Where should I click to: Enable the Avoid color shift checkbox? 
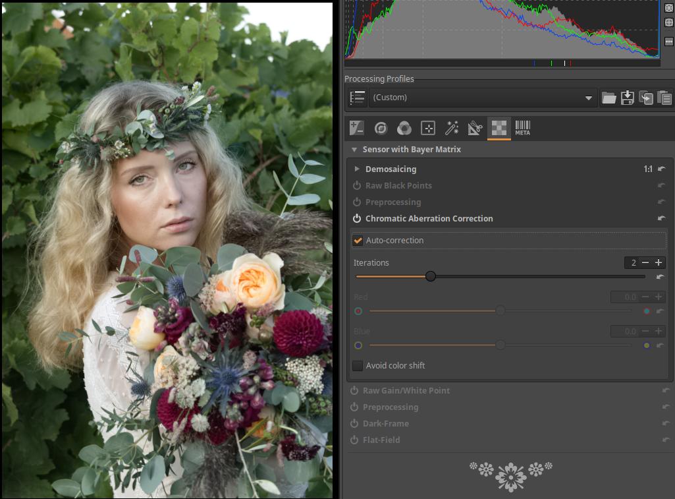point(358,366)
